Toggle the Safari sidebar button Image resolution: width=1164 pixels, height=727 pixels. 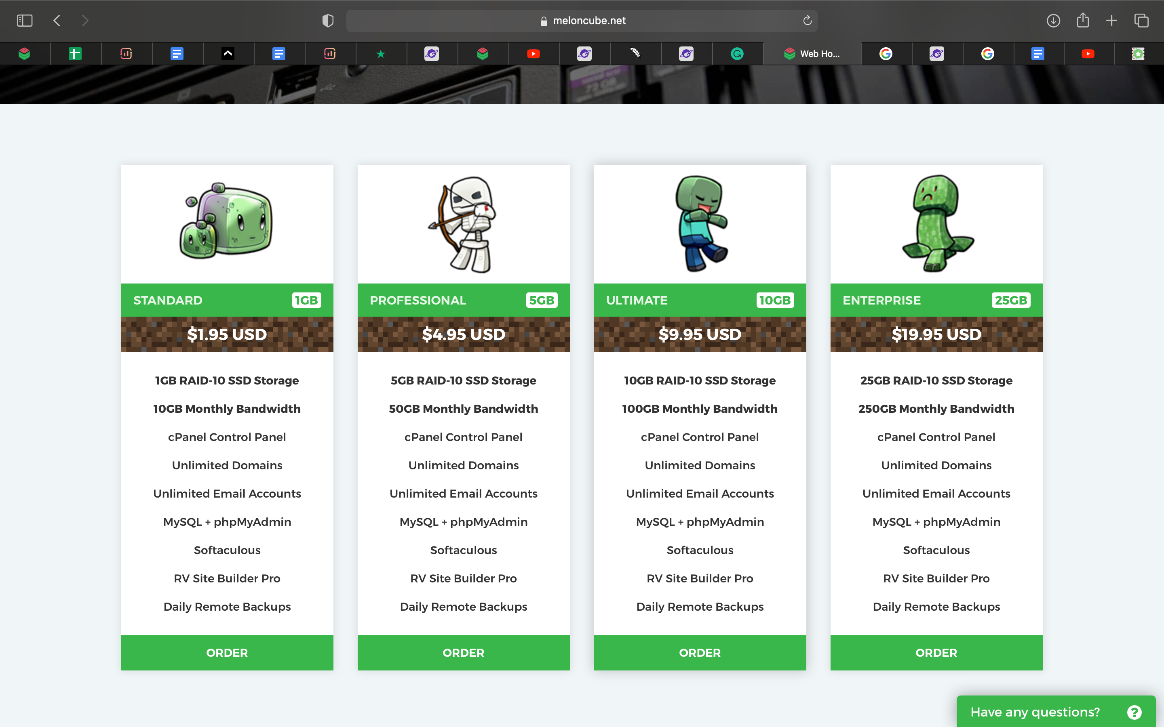click(25, 21)
